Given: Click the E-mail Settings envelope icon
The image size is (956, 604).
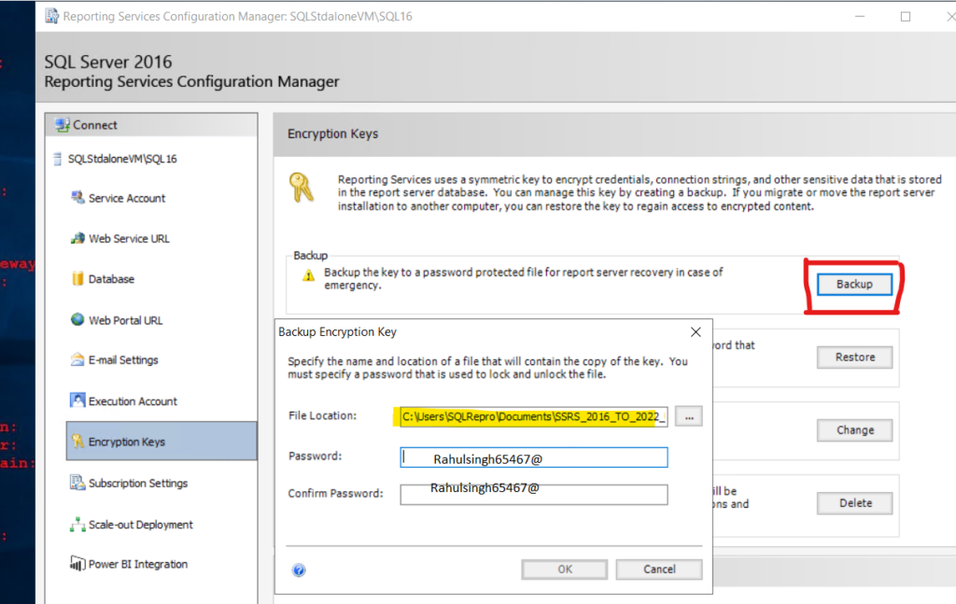Looking at the screenshot, I should [x=77, y=359].
